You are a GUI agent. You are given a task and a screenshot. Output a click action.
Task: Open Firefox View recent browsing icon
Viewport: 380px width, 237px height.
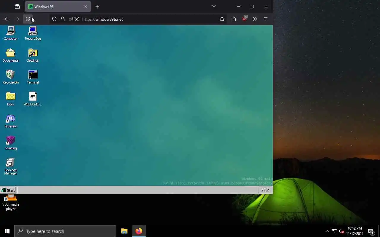17,7
